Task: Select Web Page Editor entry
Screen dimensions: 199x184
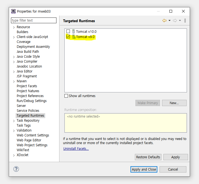Action: [x=29, y=140]
